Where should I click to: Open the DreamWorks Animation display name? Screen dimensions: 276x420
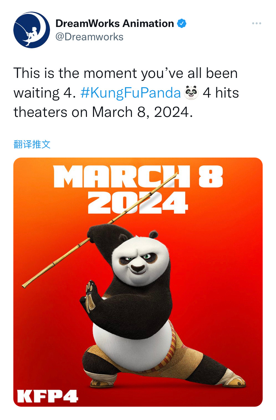coord(115,24)
